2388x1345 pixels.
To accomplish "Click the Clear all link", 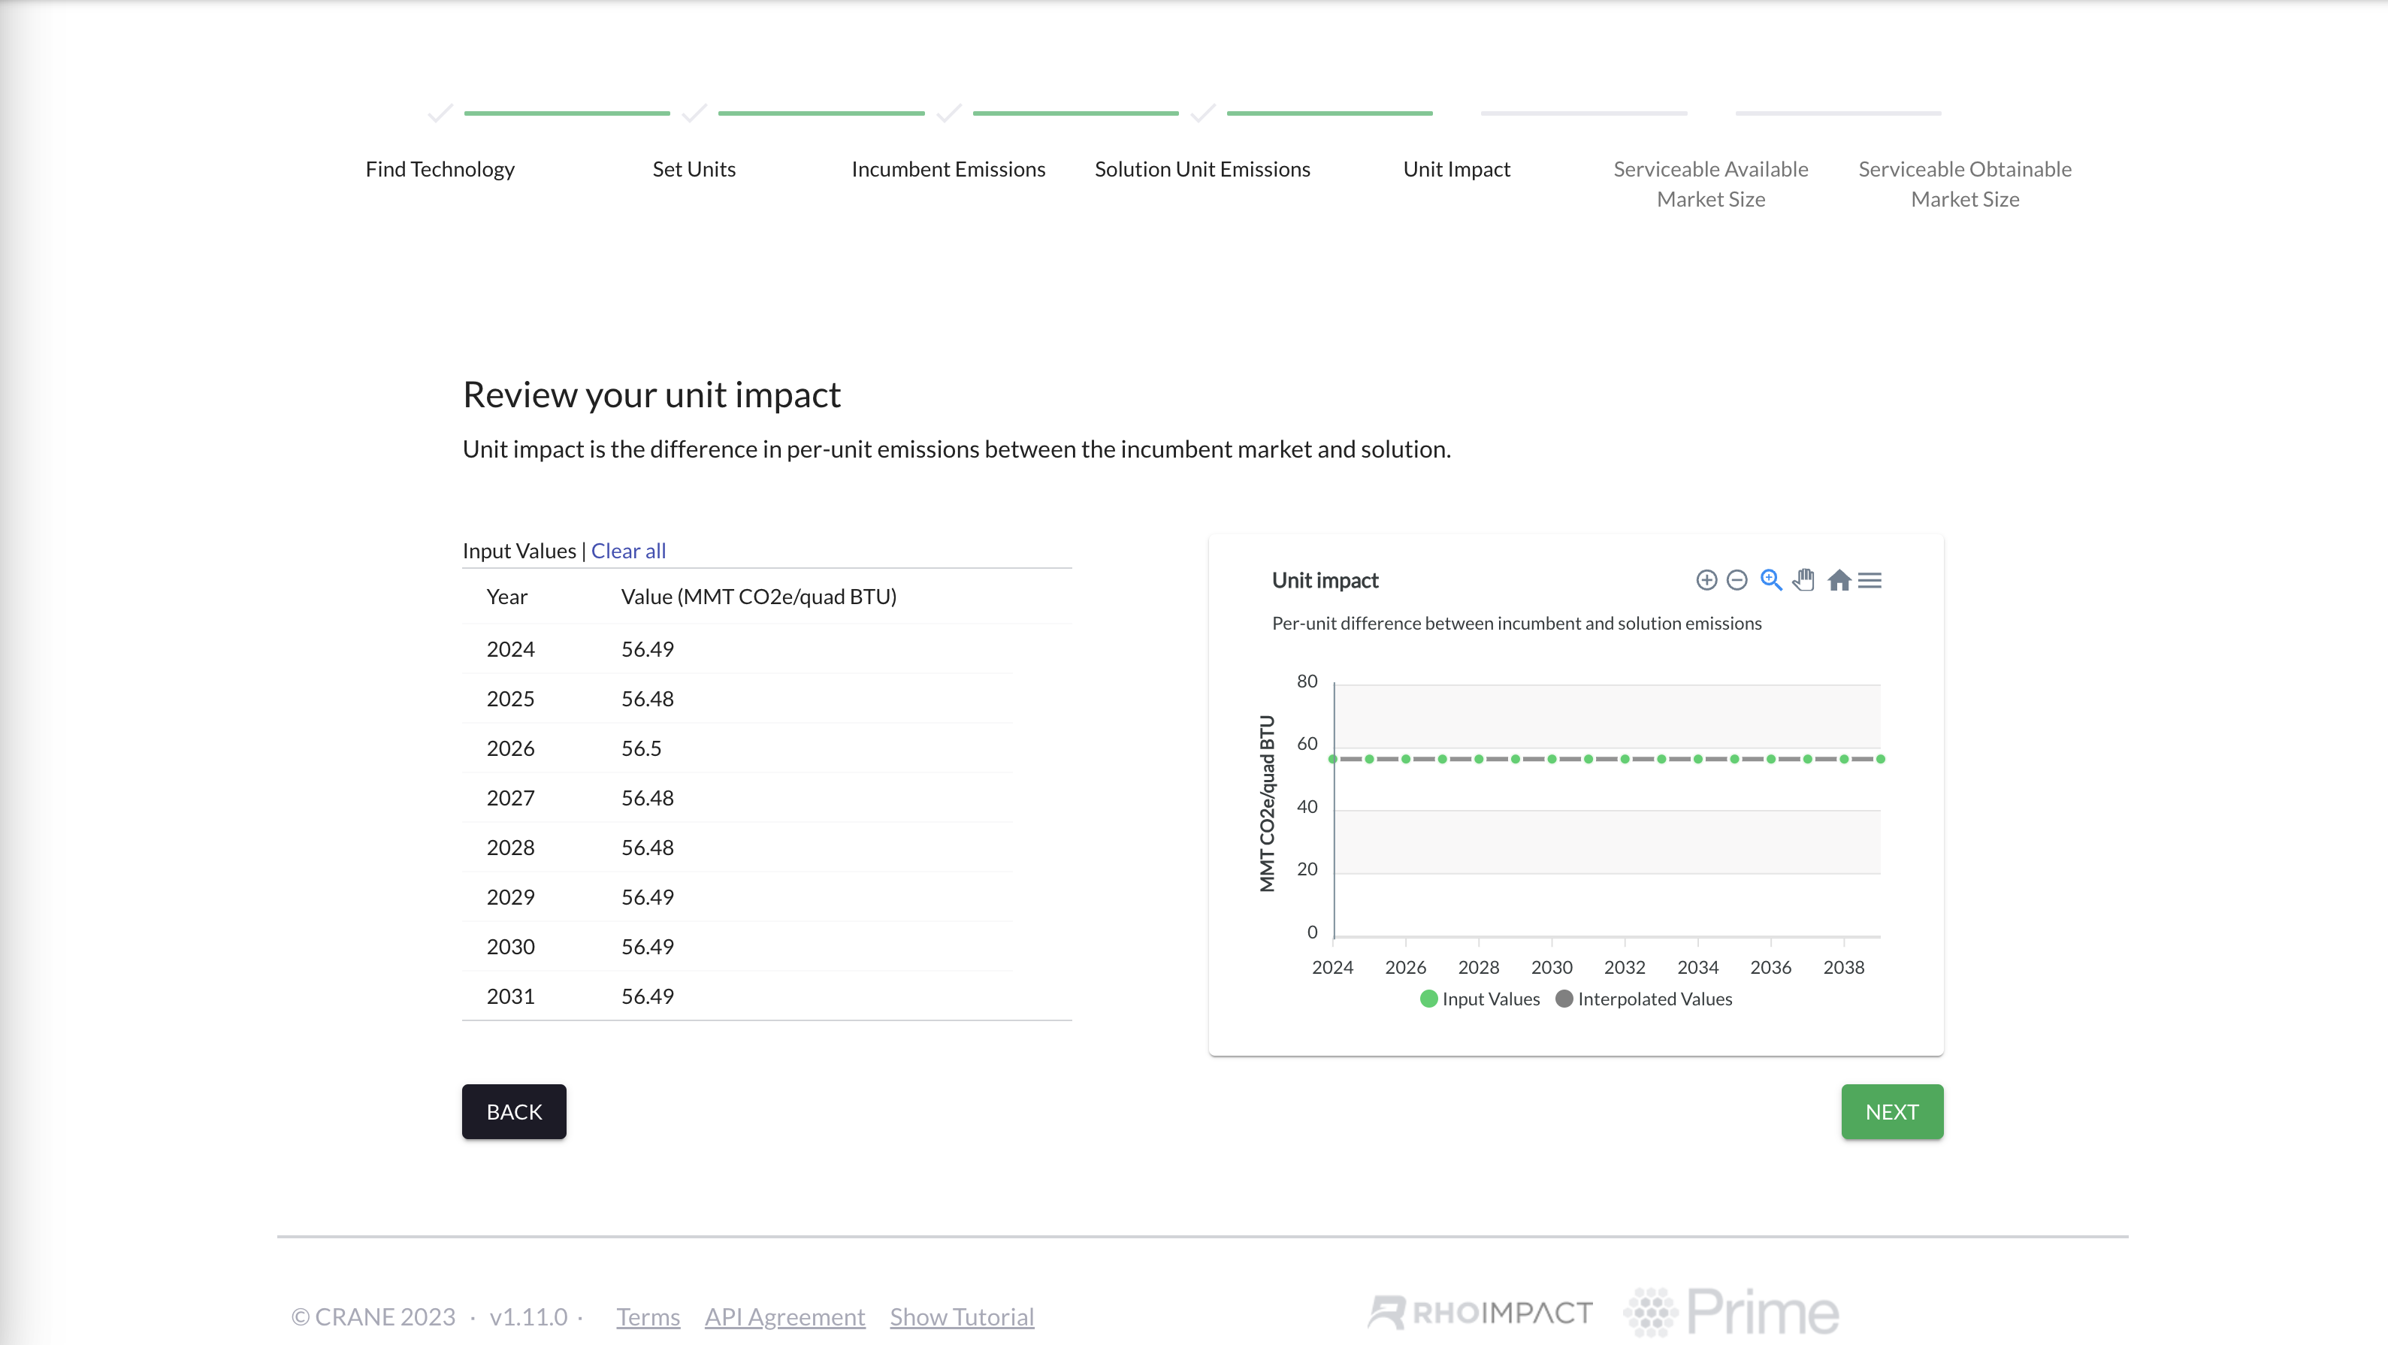I will point(627,551).
